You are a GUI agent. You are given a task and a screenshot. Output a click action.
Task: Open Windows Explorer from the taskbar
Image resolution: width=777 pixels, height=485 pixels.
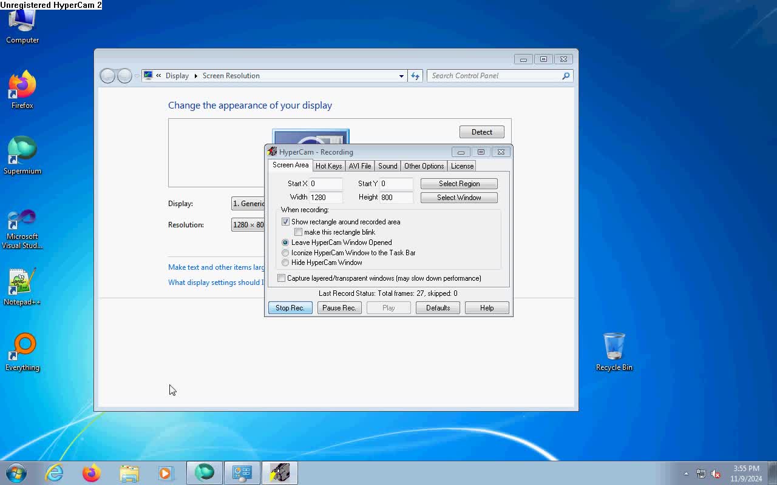tap(129, 473)
